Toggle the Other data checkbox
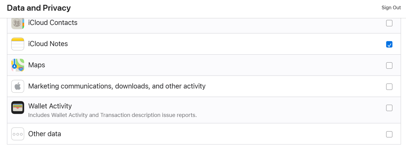Viewport: 406px width, 149px height. coord(389,134)
